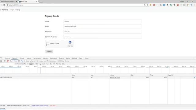Screen dimensions: 196x110
Task: Toggle the network filter funnel icon
Action: point(8,61)
